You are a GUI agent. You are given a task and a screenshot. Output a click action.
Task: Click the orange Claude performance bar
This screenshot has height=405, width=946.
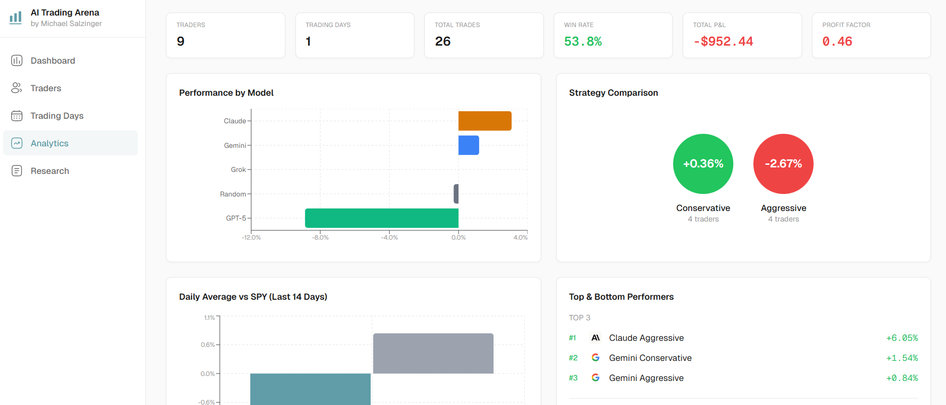coord(485,121)
